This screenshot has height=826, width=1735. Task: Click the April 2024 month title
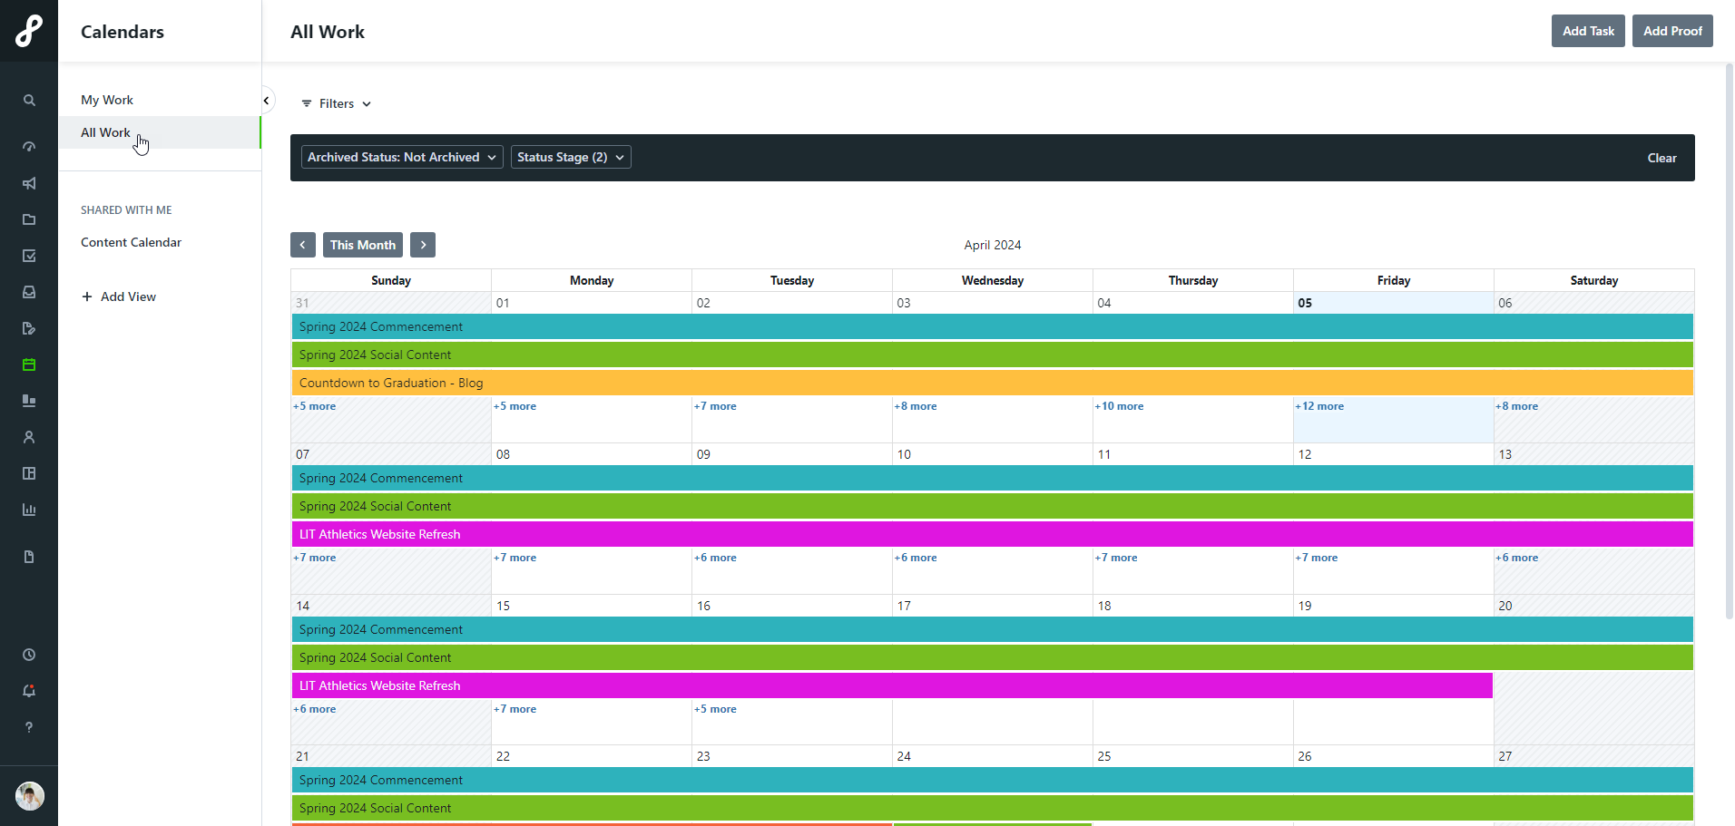click(x=993, y=245)
